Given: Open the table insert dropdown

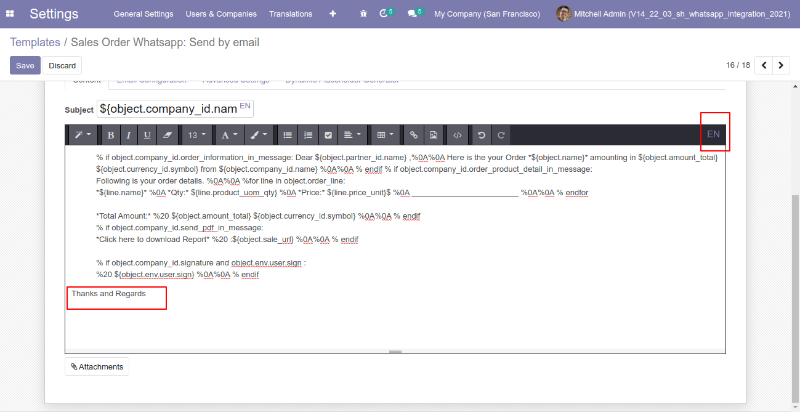Looking at the screenshot, I should tap(386, 135).
